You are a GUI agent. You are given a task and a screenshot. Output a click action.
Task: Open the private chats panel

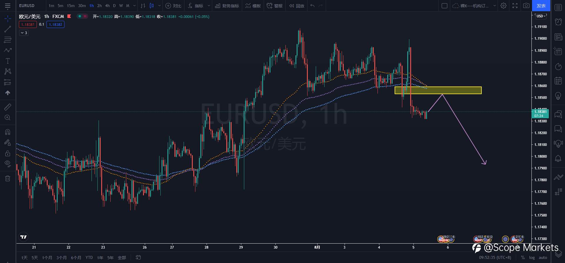click(558, 129)
